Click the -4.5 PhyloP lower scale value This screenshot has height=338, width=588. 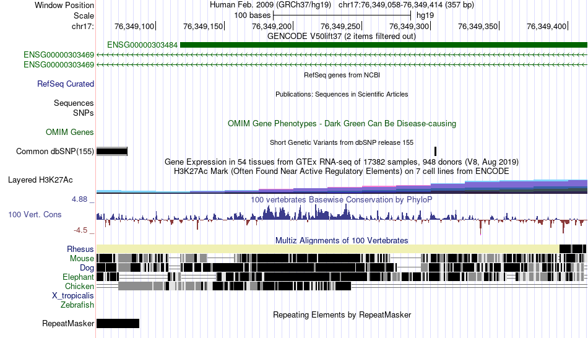(x=80, y=230)
